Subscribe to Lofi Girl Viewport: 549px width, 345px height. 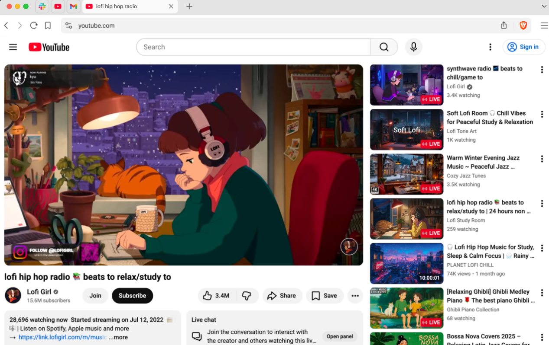[x=132, y=296]
